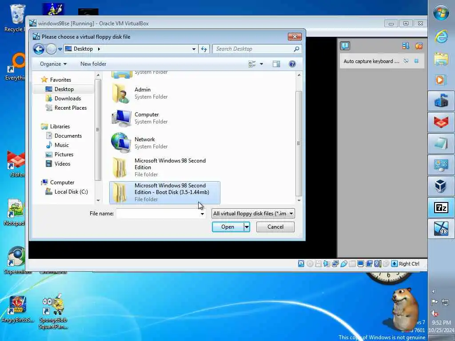This screenshot has width=455, height=341.
Task: Open the view options dropdown arrow
Action: point(261,64)
